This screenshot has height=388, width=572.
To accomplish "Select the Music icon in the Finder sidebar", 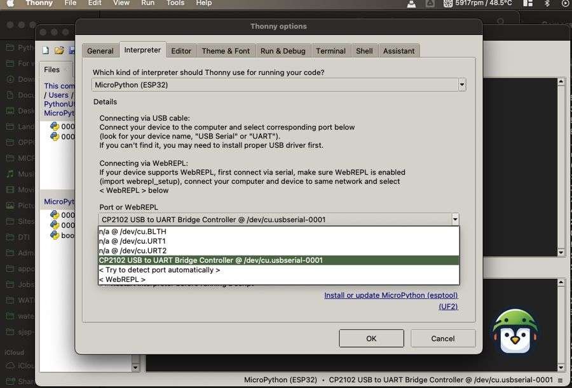I will (x=11, y=173).
